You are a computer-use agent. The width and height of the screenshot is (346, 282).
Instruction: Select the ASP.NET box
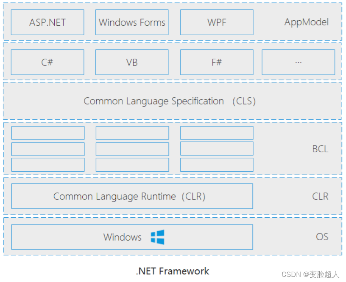[47, 22]
